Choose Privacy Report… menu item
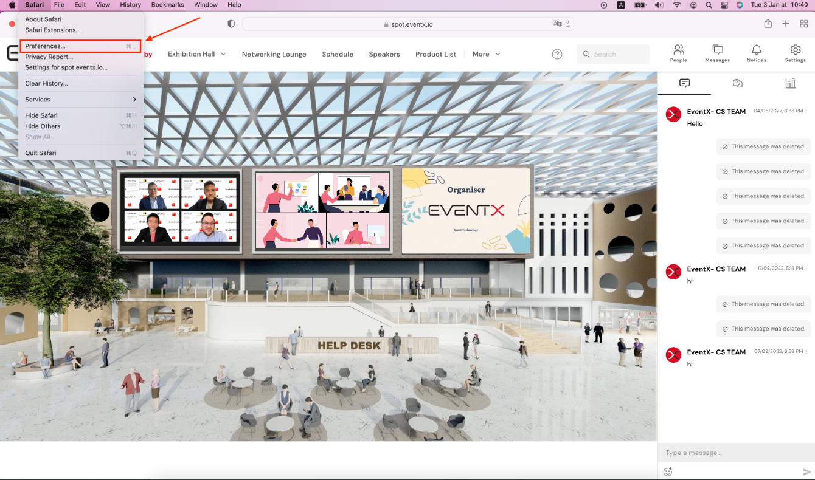This screenshot has height=480, width=815. 81,57
